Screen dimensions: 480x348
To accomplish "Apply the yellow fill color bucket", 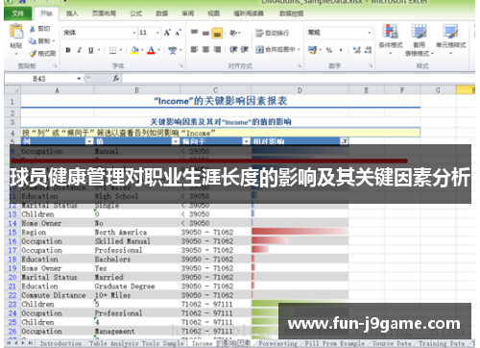I will (134, 50).
